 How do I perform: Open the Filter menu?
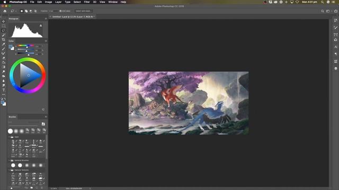coord(87,2)
